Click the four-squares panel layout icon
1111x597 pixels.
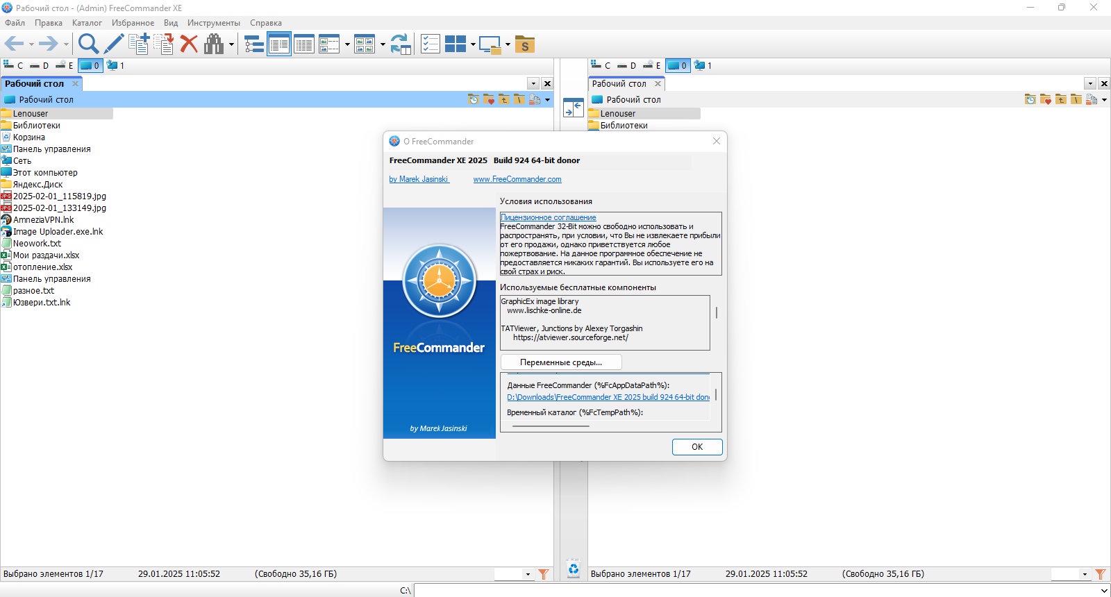(456, 44)
